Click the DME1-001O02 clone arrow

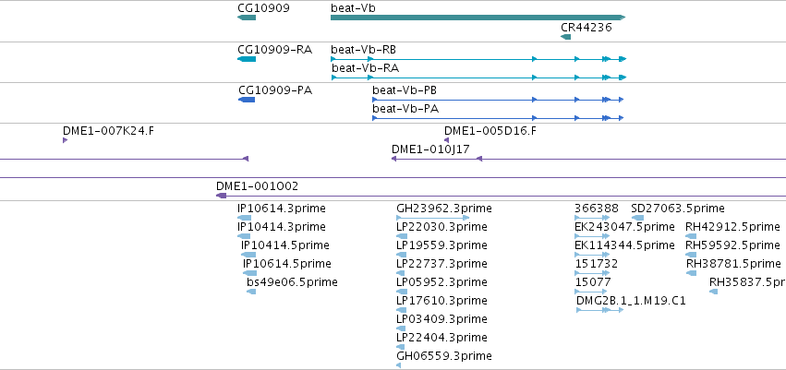[x=222, y=196]
